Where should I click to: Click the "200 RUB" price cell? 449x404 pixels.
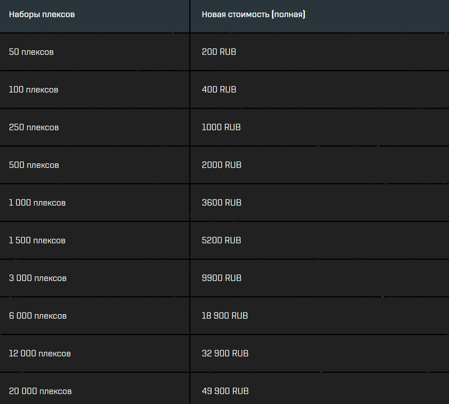point(219,52)
